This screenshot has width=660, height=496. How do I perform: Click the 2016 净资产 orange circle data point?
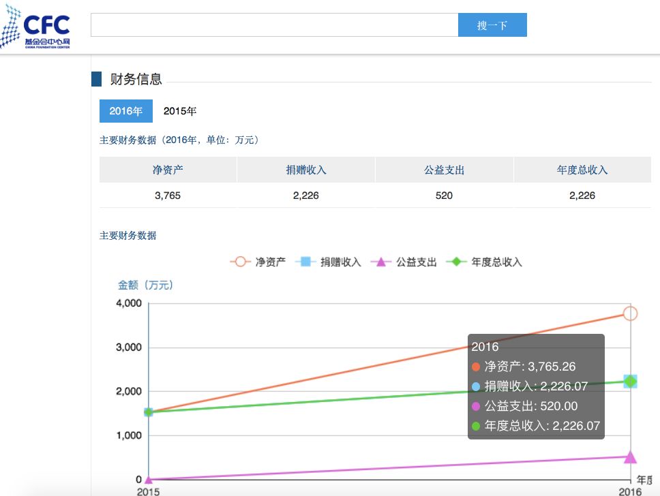630,313
